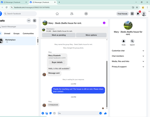Bookmark this page with star icon
The image size is (150, 117).
[x=137, y=7]
